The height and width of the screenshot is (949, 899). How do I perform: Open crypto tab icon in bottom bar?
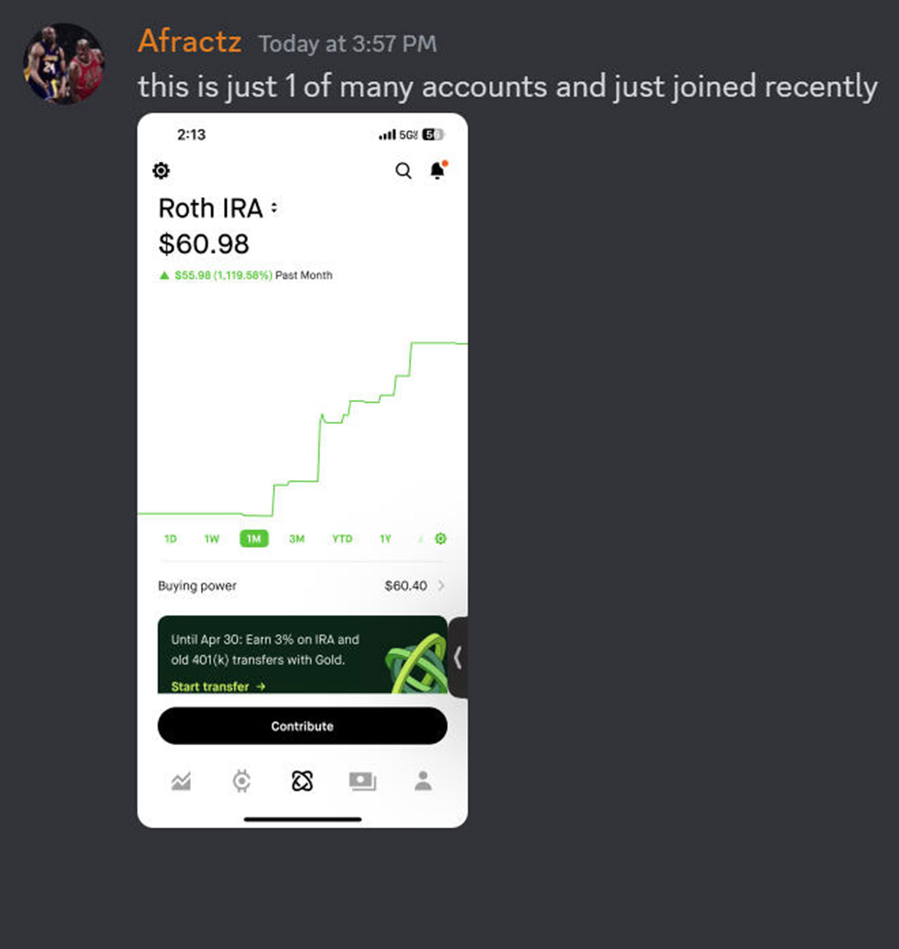(242, 781)
